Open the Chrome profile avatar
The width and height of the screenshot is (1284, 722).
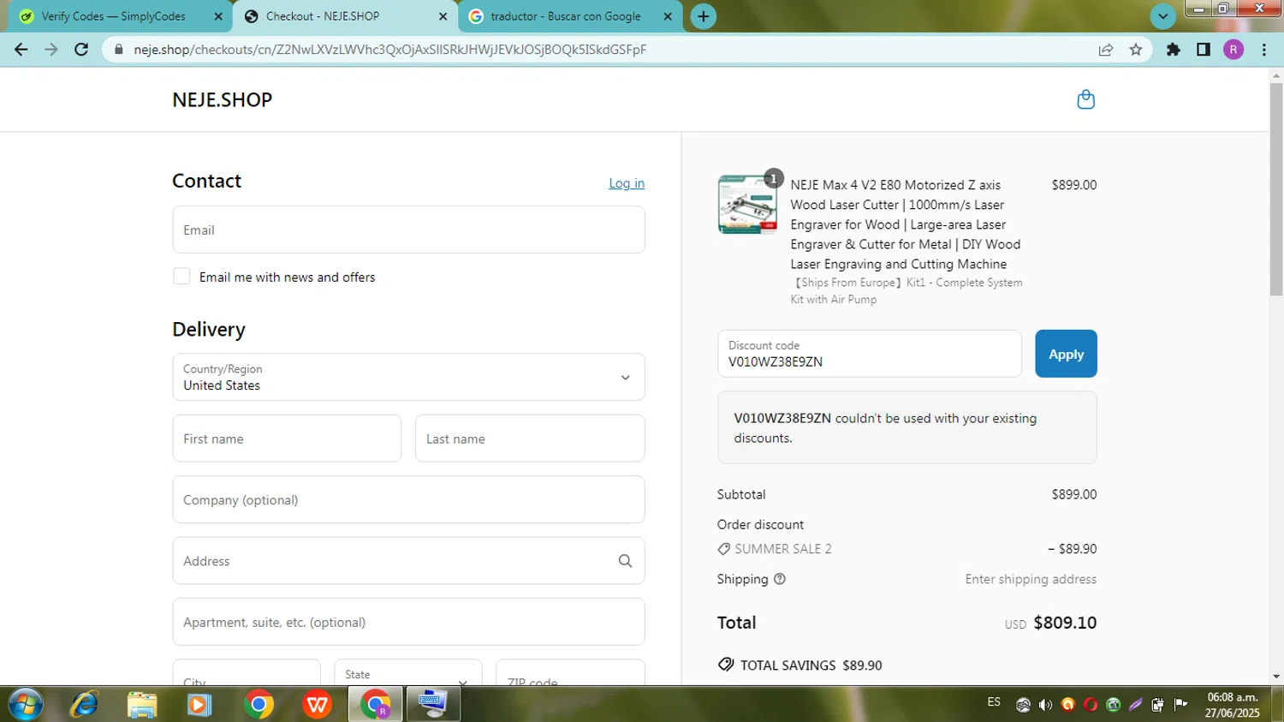(1233, 50)
